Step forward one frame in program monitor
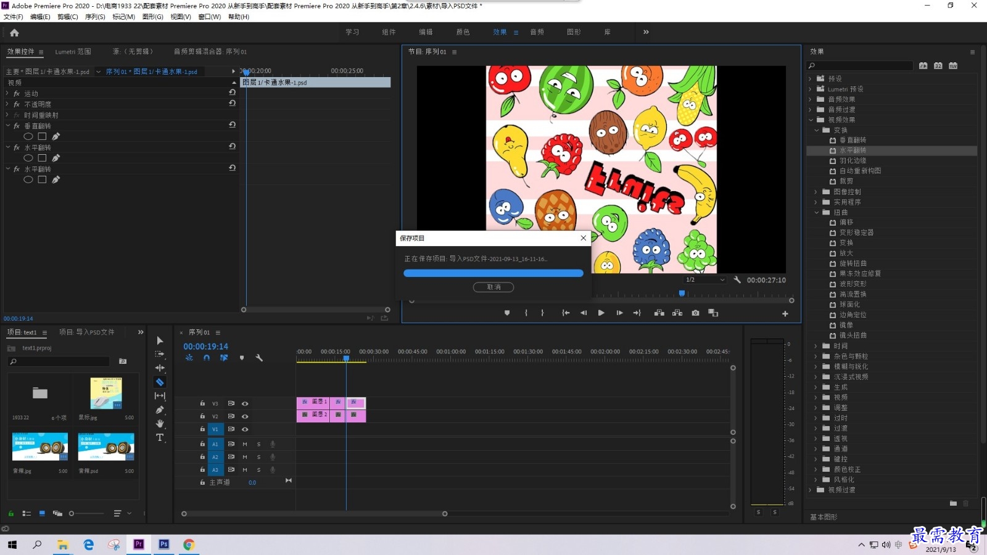Viewport: 987px width, 555px height. (x=619, y=313)
